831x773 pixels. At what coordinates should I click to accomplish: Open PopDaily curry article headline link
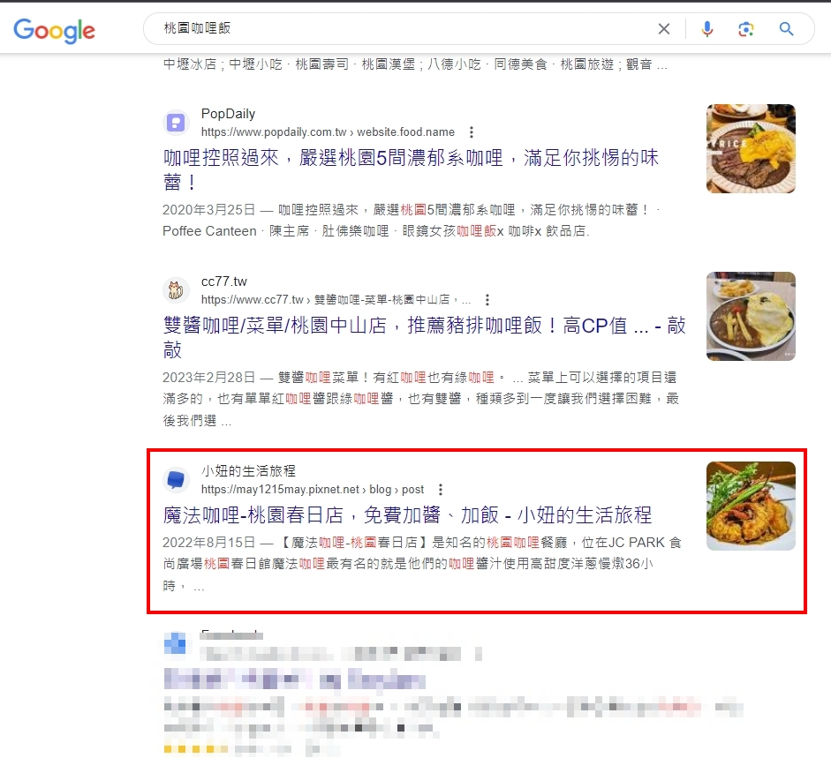pos(411,169)
